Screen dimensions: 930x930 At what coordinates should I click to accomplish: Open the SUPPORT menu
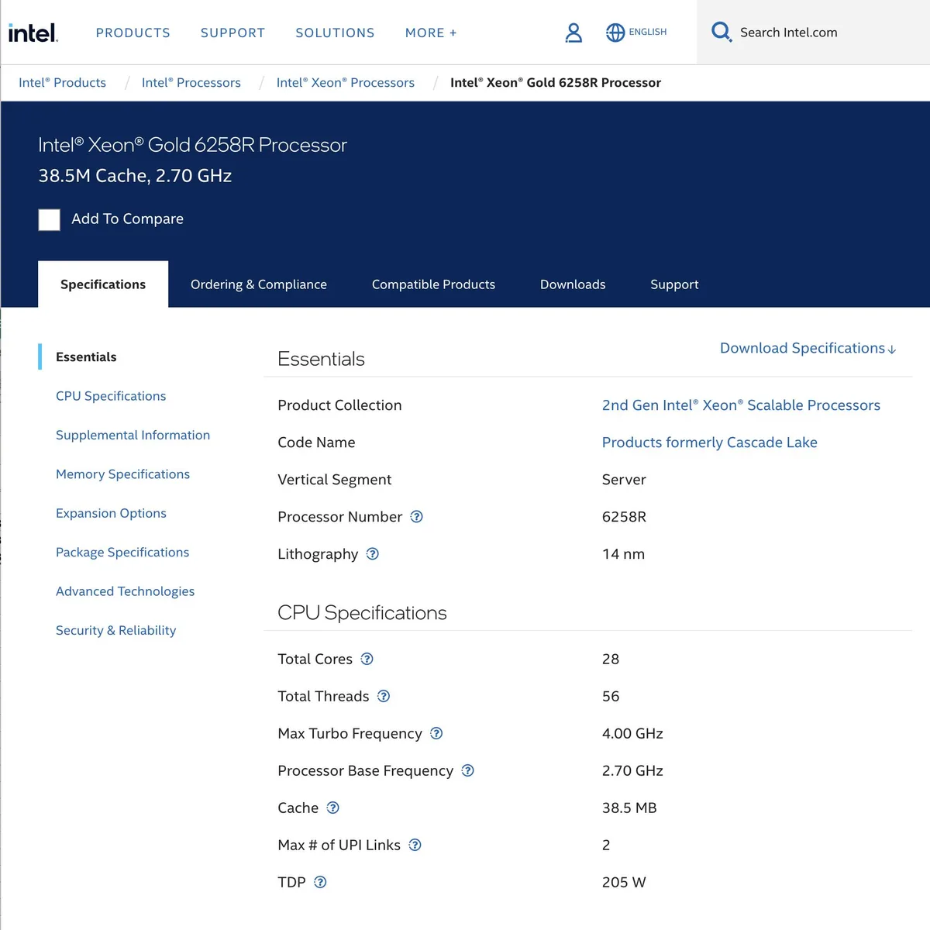pyautogui.click(x=232, y=33)
